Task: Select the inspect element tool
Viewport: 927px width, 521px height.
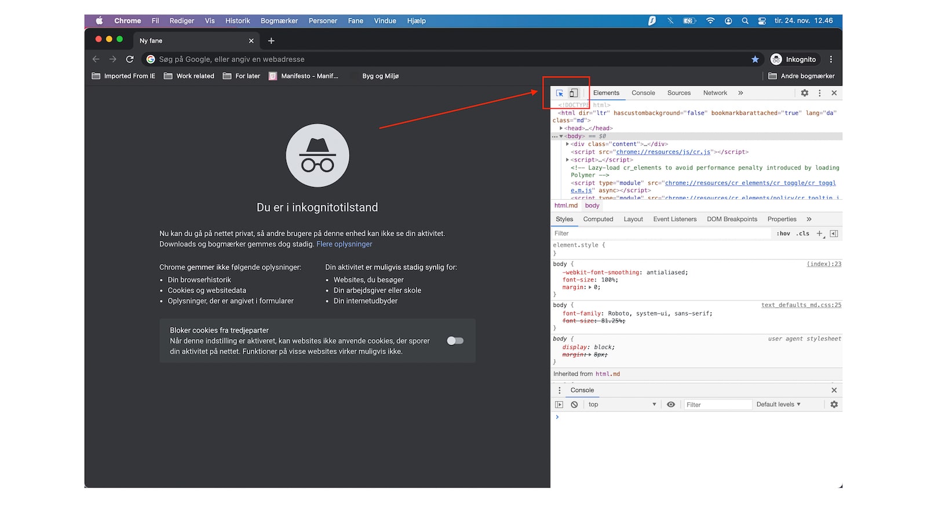Action: [559, 93]
